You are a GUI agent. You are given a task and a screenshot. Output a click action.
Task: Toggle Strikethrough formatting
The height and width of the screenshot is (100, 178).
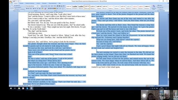coord(34,9)
